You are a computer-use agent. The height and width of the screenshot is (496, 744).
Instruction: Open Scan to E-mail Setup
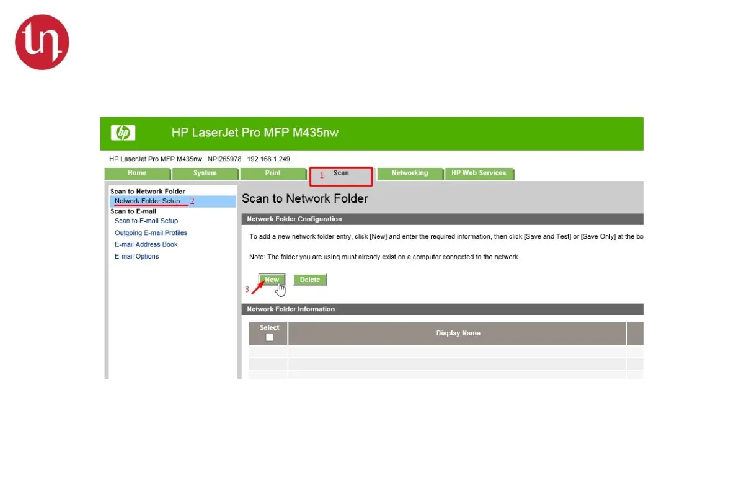(x=146, y=221)
